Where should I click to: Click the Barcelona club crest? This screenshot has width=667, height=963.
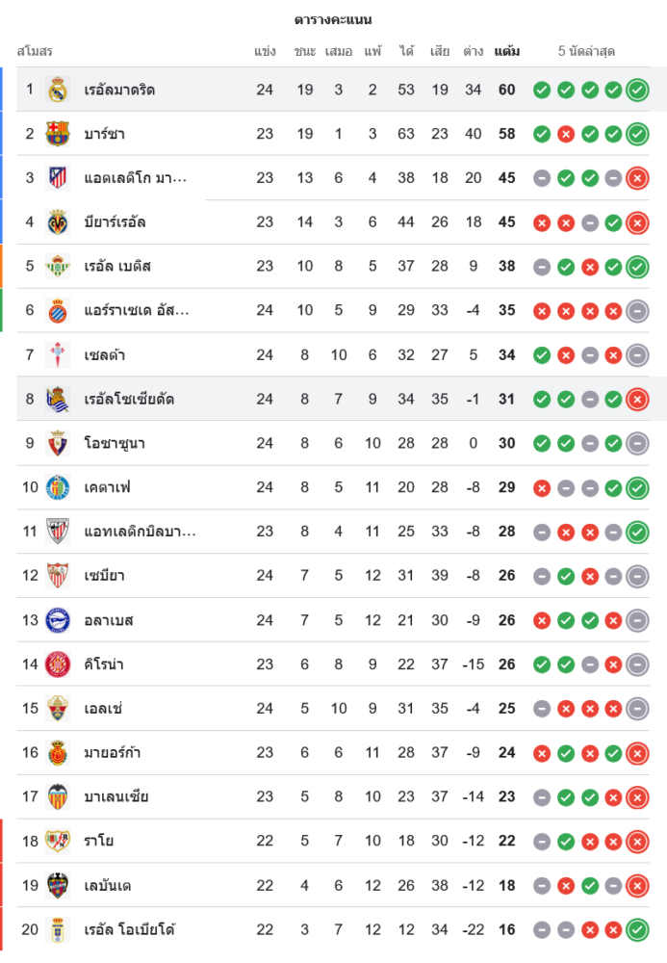click(x=58, y=134)
